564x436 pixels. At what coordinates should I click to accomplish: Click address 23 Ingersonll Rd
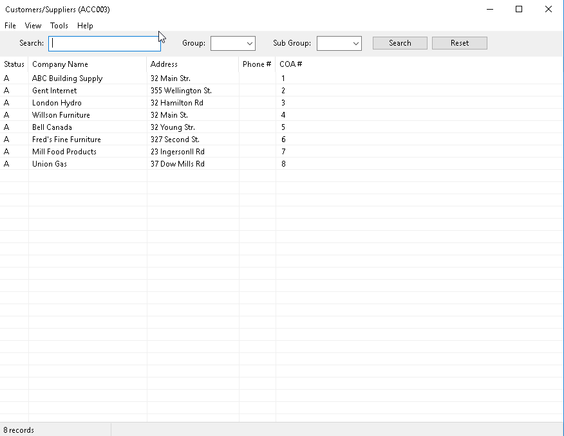pyautogui.click(x=178, y=152)
